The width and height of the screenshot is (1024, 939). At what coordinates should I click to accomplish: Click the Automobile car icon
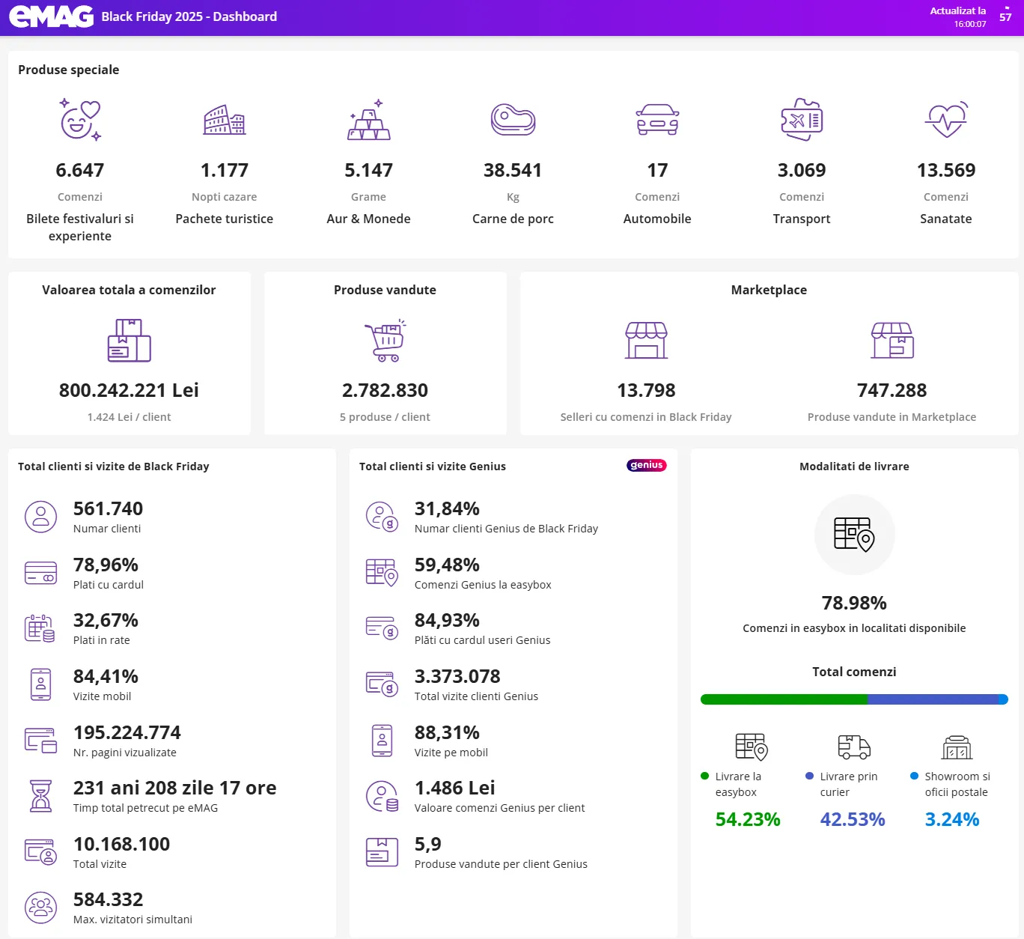click(657, 120)
